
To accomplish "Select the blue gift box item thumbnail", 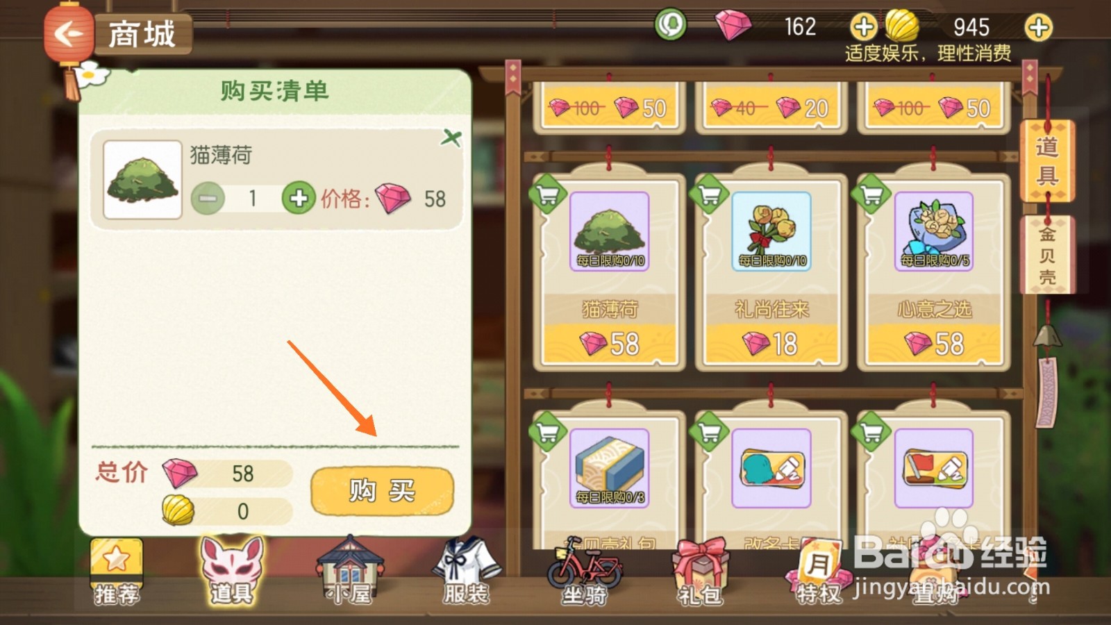I will 609,468.
